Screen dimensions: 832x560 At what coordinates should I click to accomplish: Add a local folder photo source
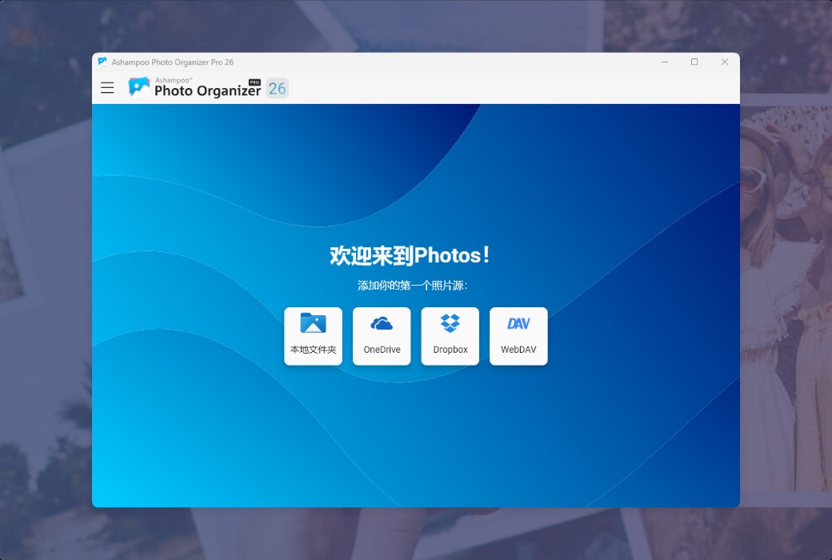click(313, 335)
